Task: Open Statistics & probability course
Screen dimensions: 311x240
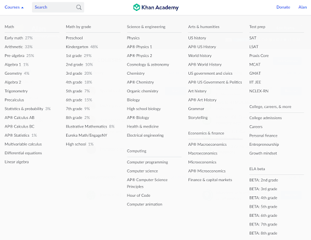Action: [24, 109]
